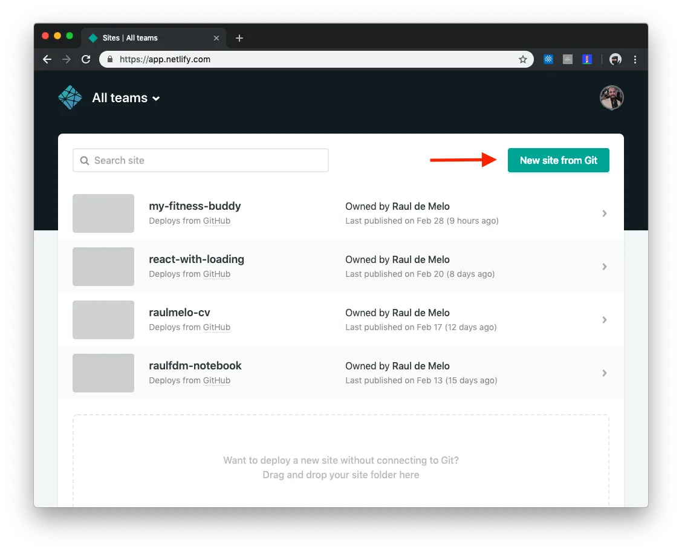Click the react-with-loading site thumbnail

click(103, 267)
